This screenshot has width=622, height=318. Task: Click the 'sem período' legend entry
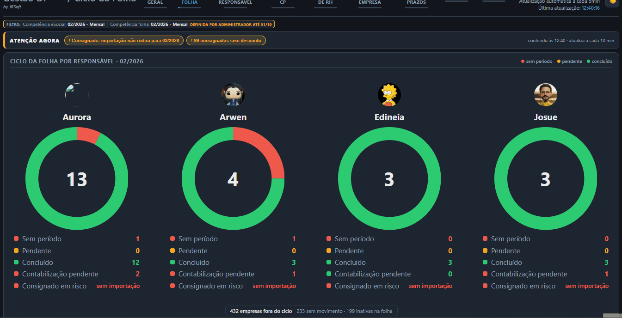536,61
